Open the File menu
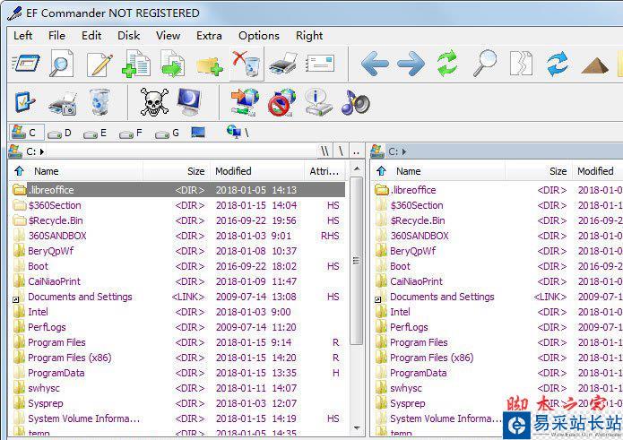This screenshot has width=623, height=440. point(56,35)
